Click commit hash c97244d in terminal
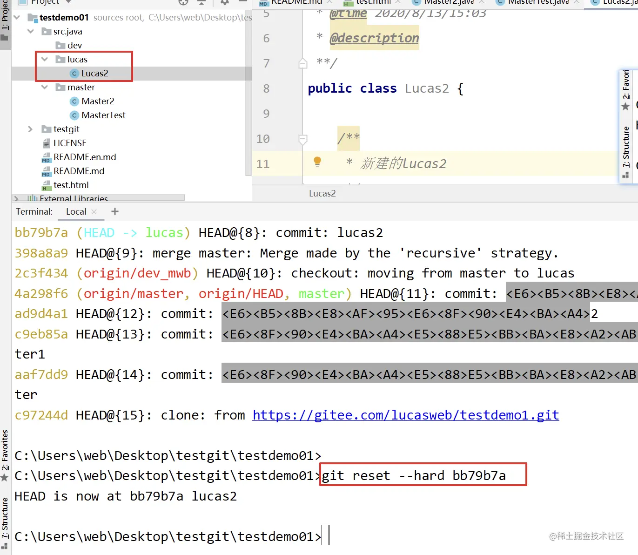The height and width of the screenshot is (555, 638). (x=41, y=415)
